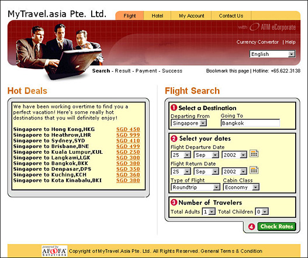Viewport: 308px width, 258px height.
Task: Open the Type of Flight Roundtrip dropdown
Action: point(195,188)
